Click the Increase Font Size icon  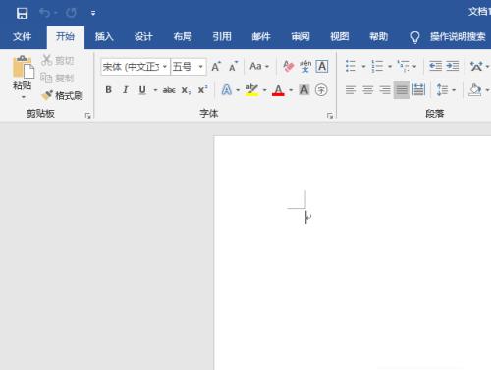pos(216,67)
